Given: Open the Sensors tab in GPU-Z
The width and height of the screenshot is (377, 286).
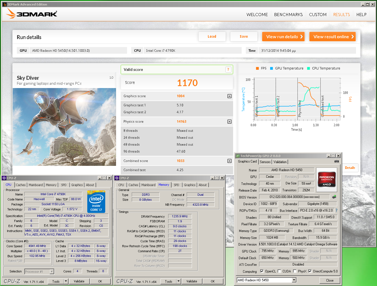Looking at the screenshot, I should coord(265,162).
